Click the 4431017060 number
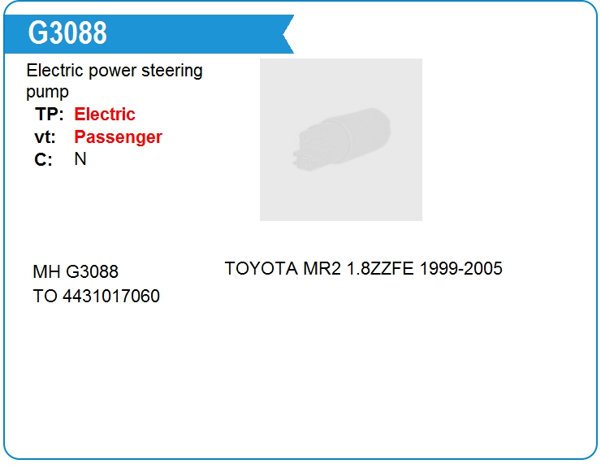The image size is (601, 468). (x=111, y=296)
